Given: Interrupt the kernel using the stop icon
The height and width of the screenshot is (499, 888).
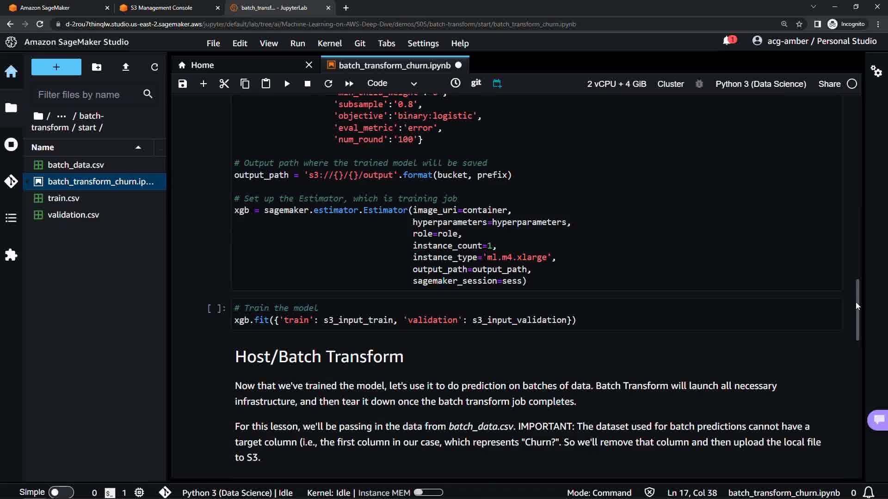Looking at the screenshot, I should click(308, 84).
